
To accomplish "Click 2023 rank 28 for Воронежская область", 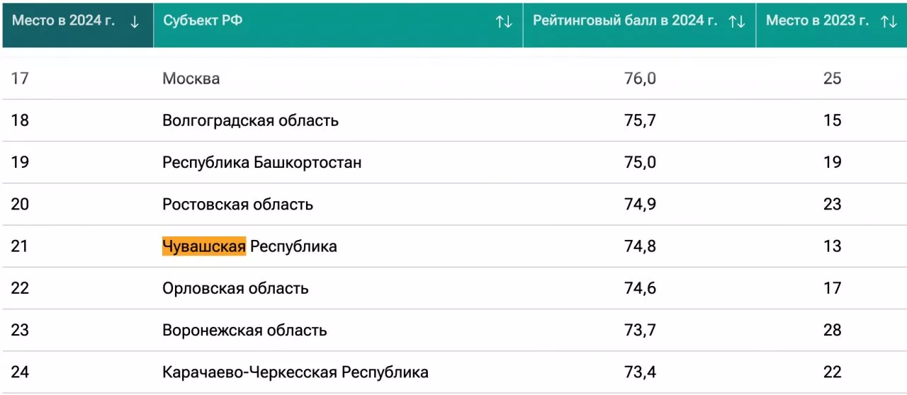I will (832, 331).
